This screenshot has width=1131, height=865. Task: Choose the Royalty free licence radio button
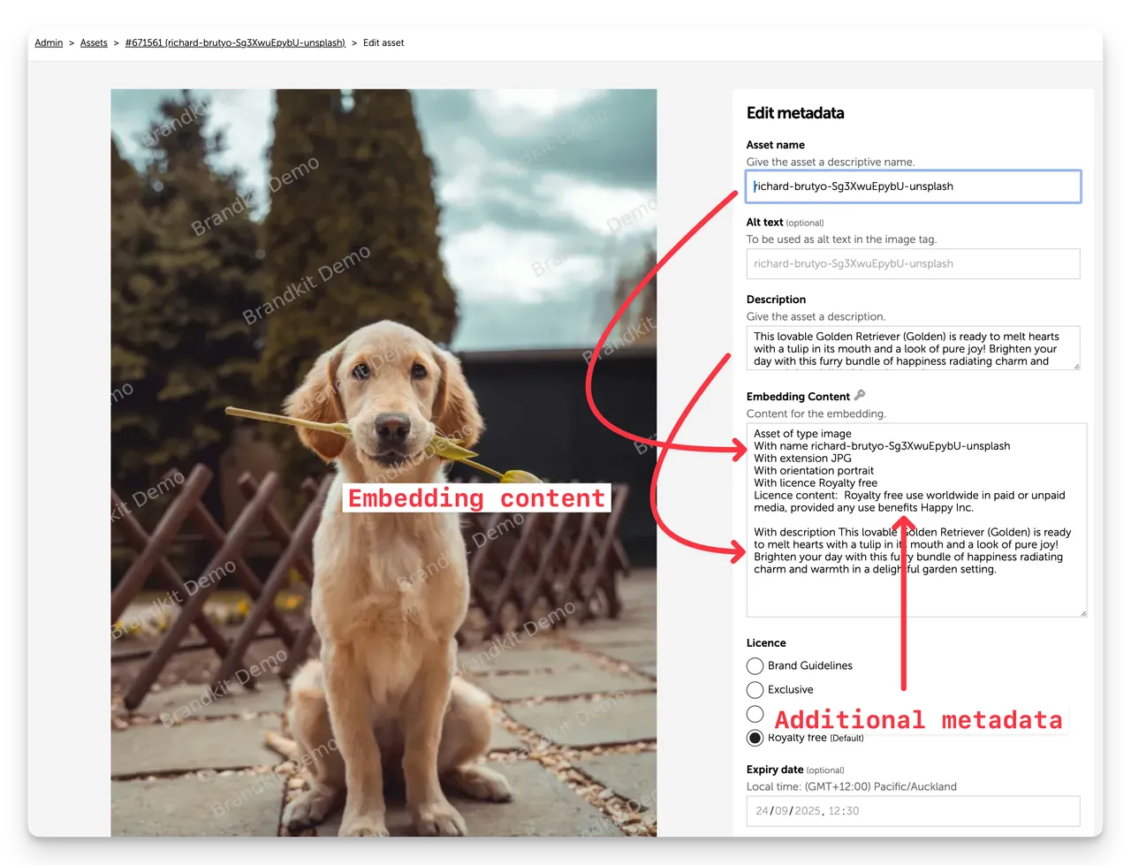(755, 738)
